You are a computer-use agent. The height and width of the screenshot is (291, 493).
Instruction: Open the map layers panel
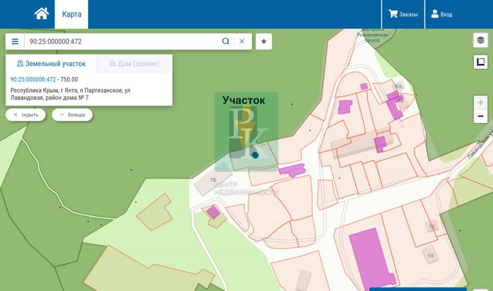click(x=480, y=40)
